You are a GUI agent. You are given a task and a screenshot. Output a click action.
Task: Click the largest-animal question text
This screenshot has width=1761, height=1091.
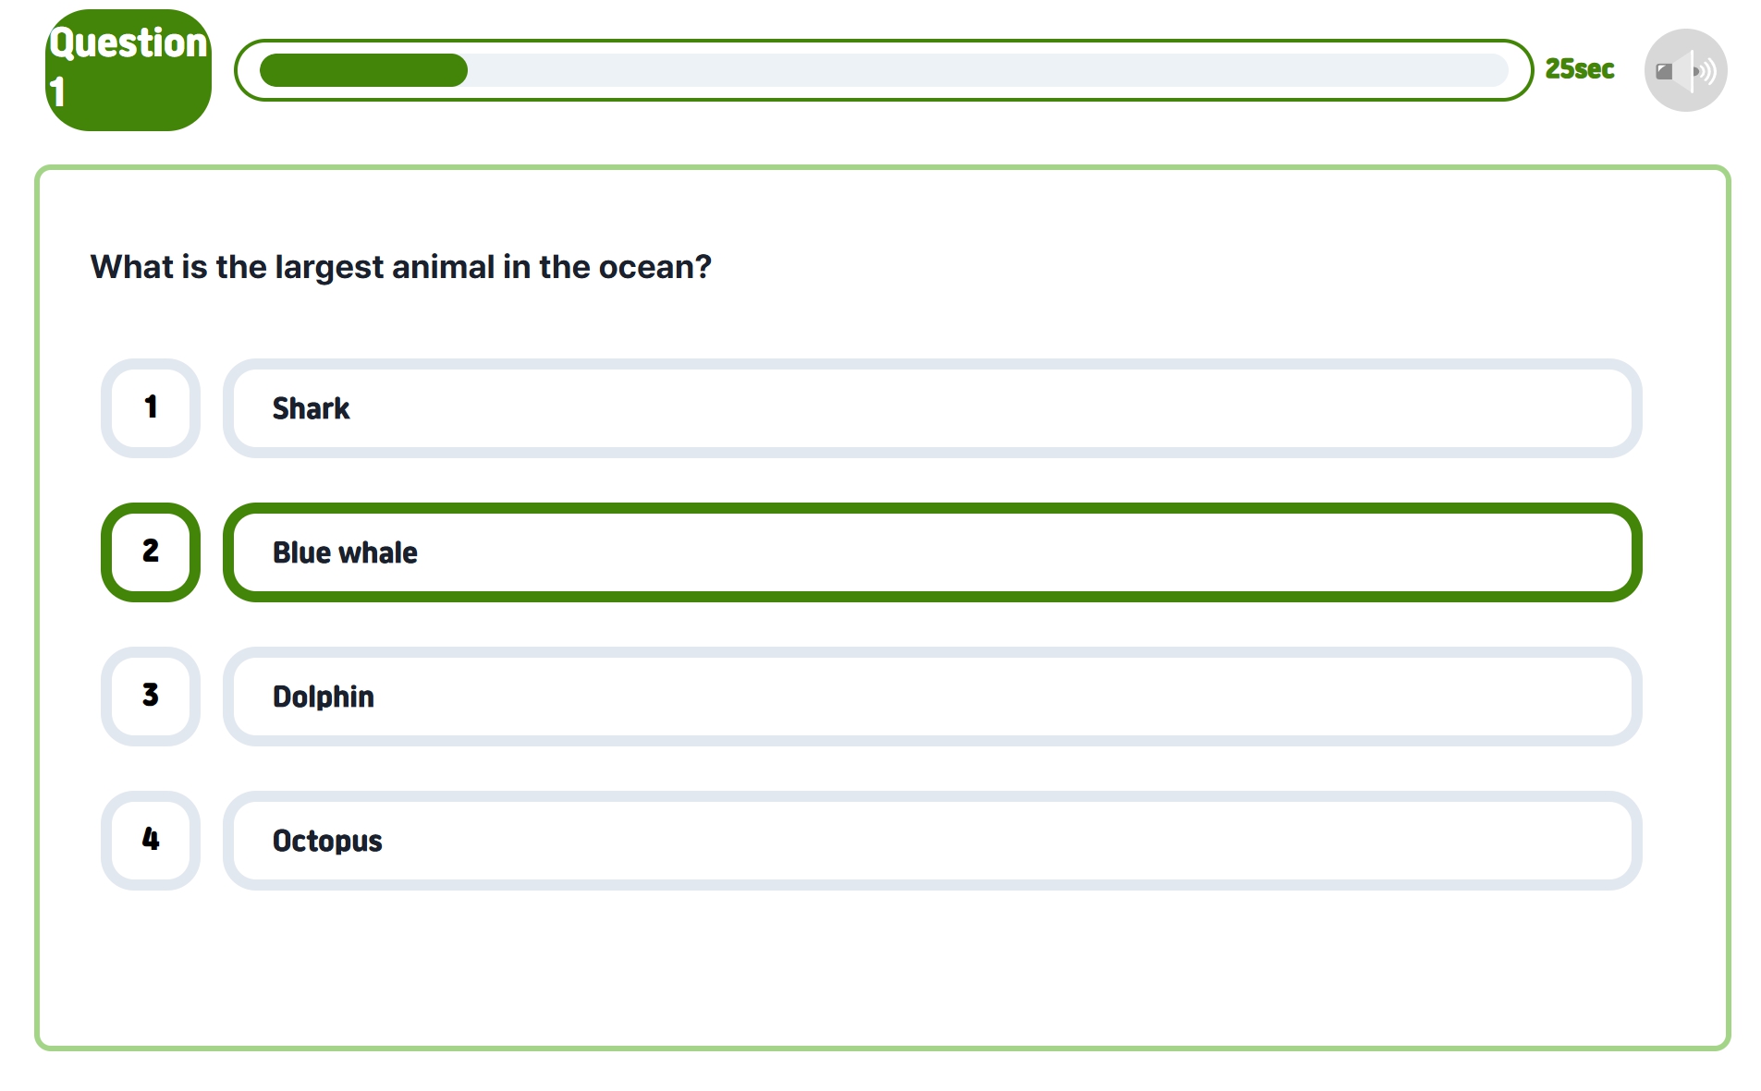coord(400,267)
